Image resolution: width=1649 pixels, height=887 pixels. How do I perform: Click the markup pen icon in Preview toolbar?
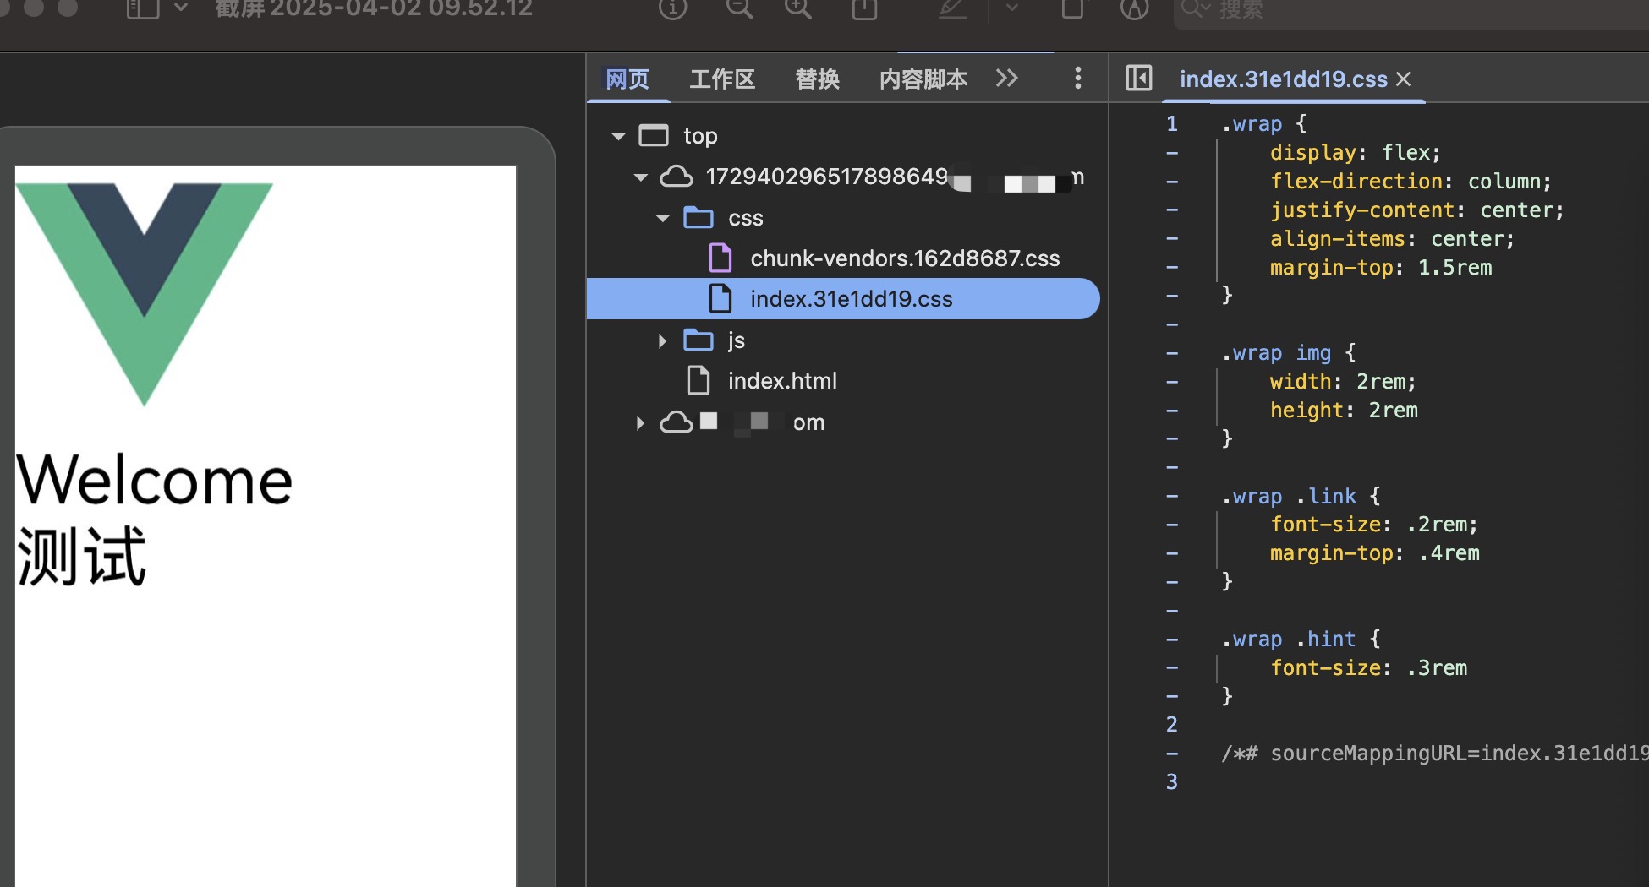(953, 8)
